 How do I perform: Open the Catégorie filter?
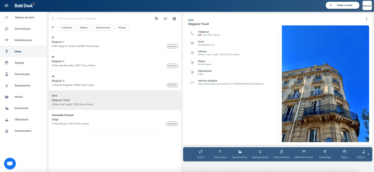pos(67,27)
